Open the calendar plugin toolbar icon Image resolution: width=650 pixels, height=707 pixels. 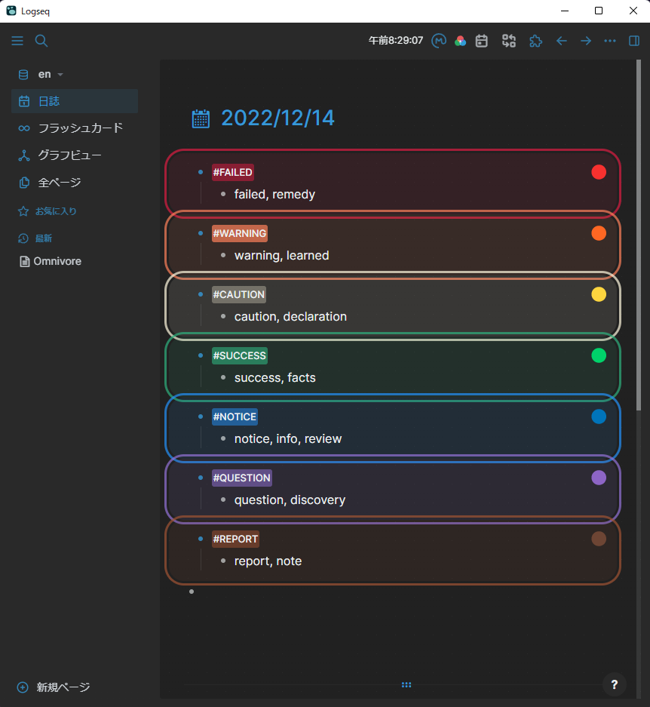coord(481,41)
